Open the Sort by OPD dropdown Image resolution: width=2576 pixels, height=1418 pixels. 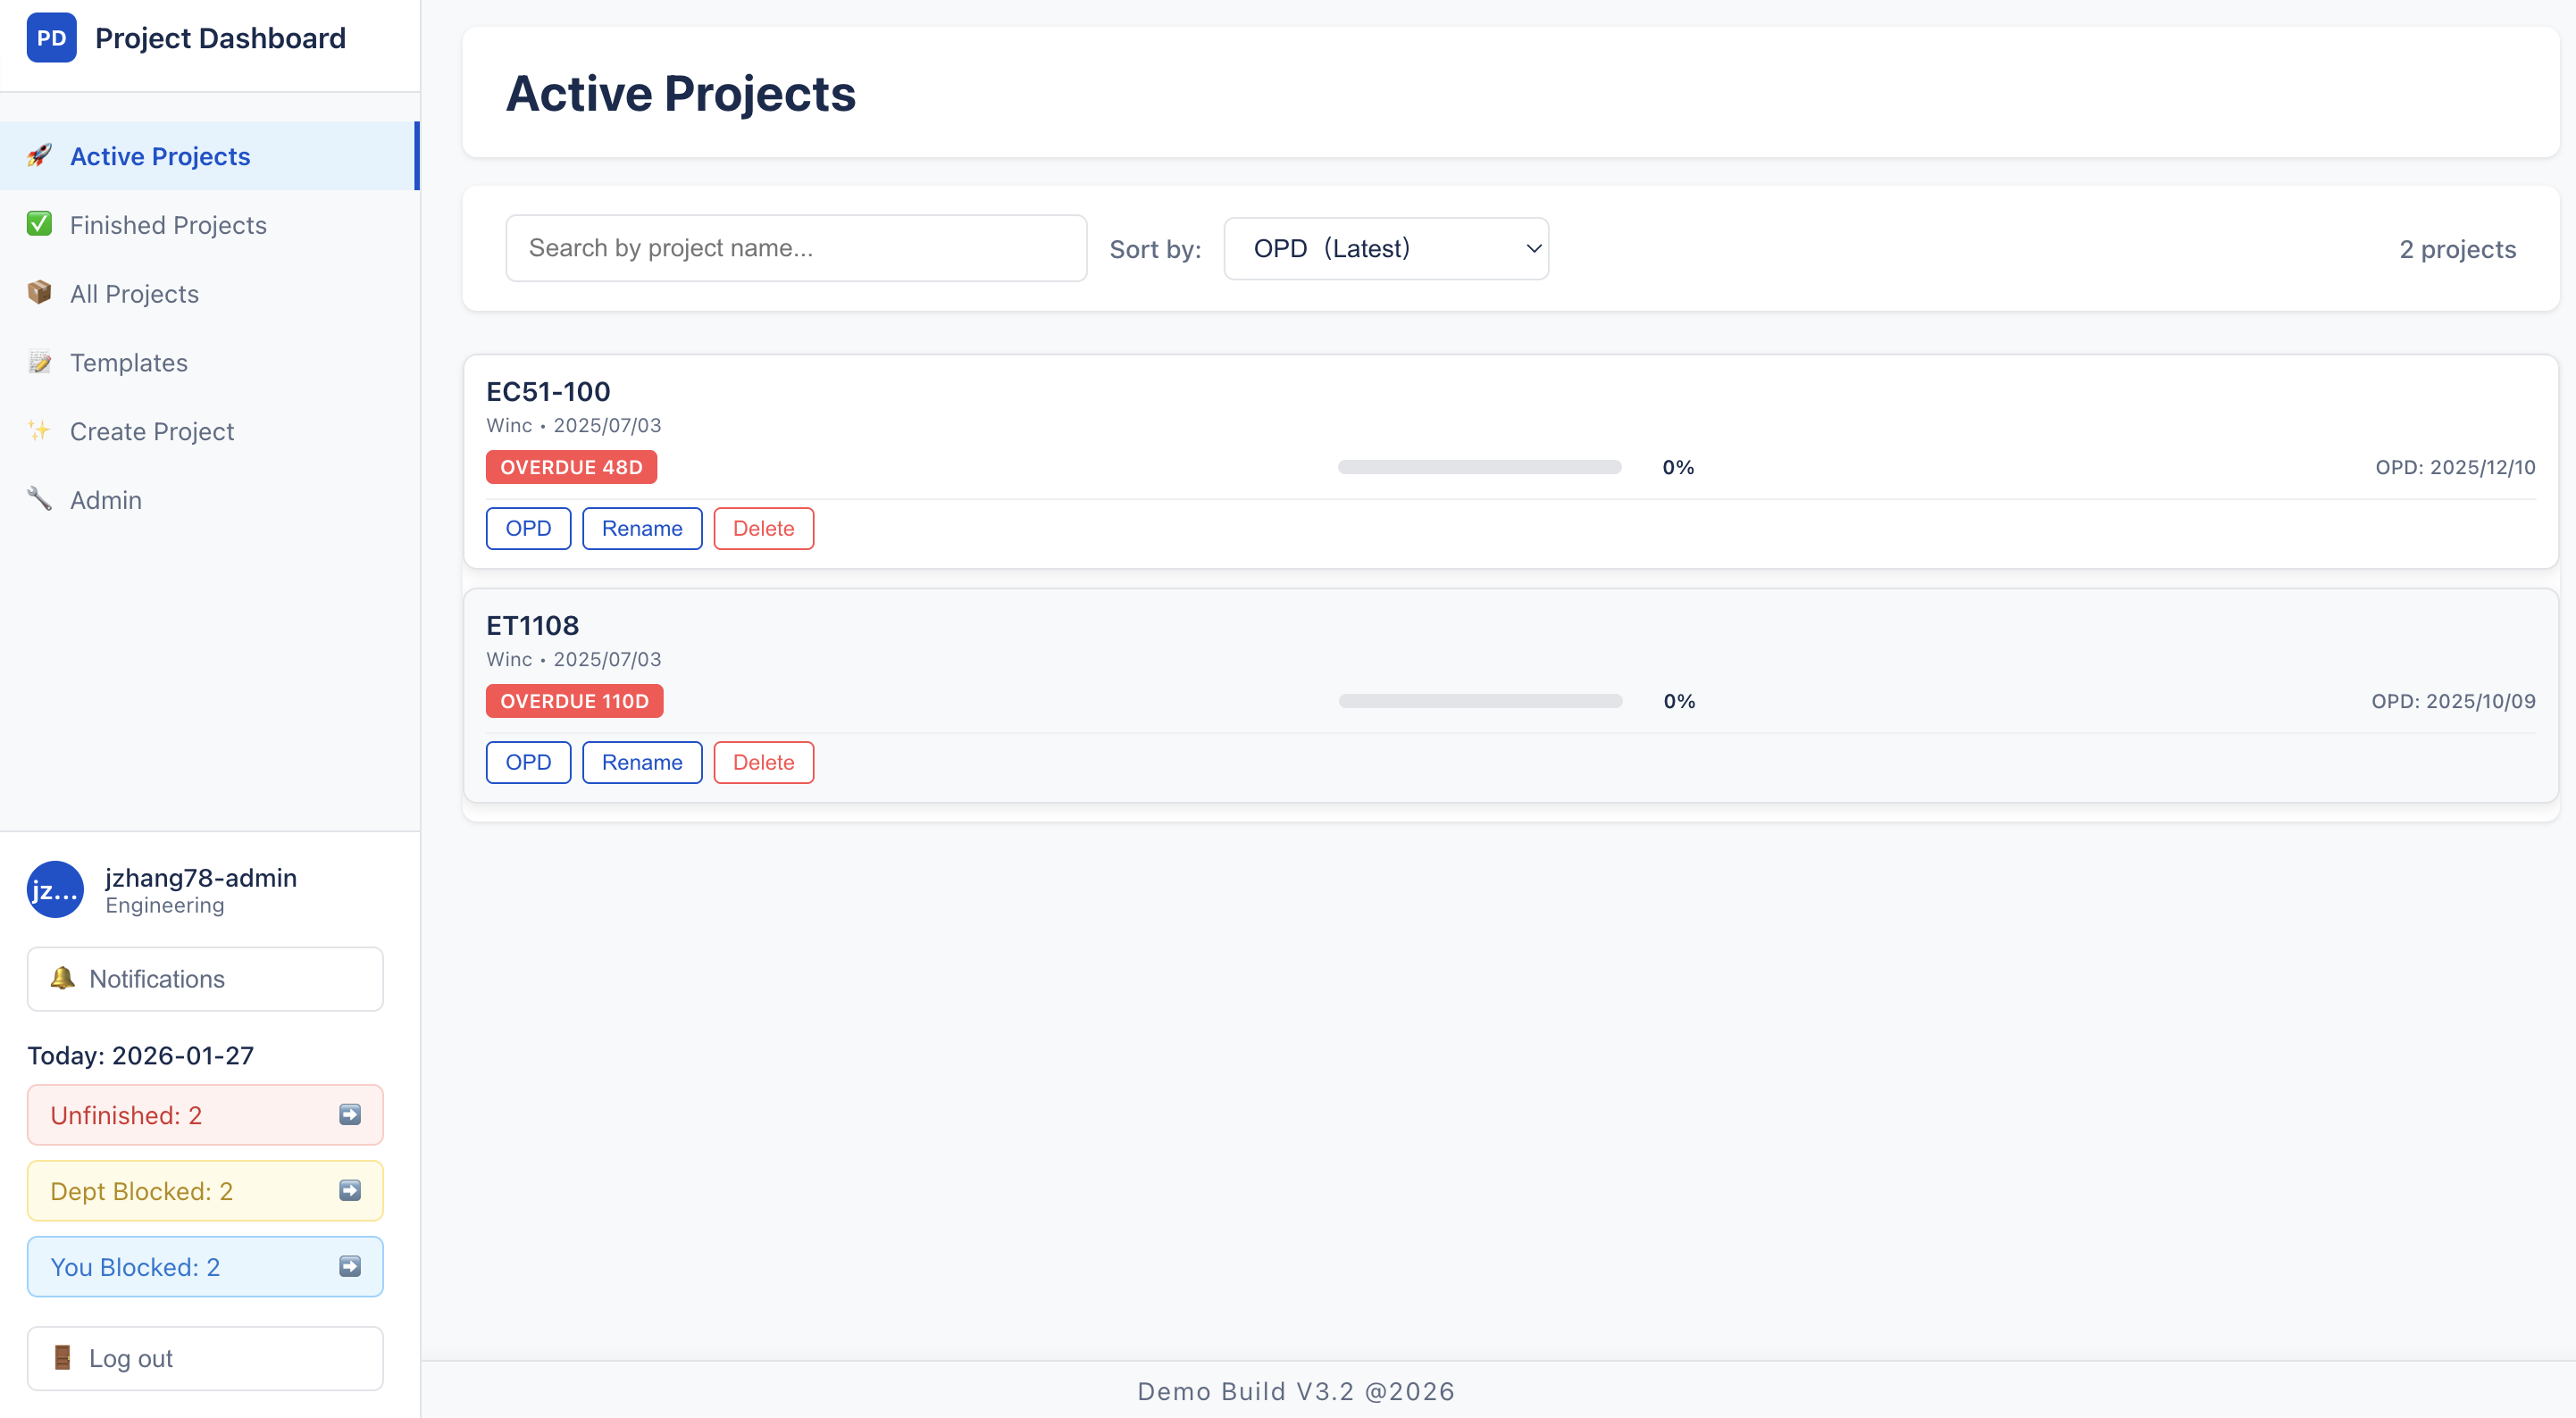[x=1385, y=249]
